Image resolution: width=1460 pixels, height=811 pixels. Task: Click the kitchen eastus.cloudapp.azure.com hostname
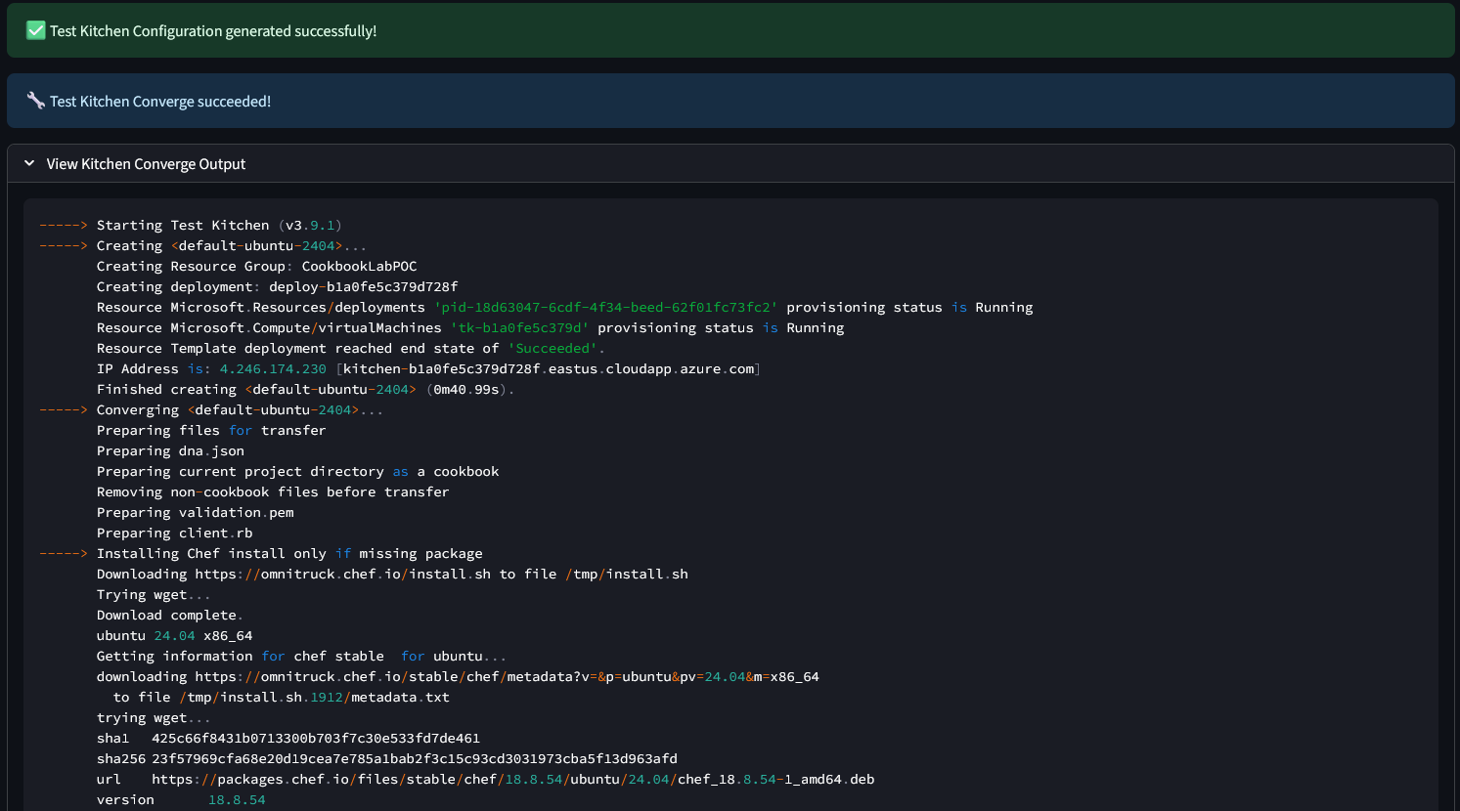coord(549,369)
